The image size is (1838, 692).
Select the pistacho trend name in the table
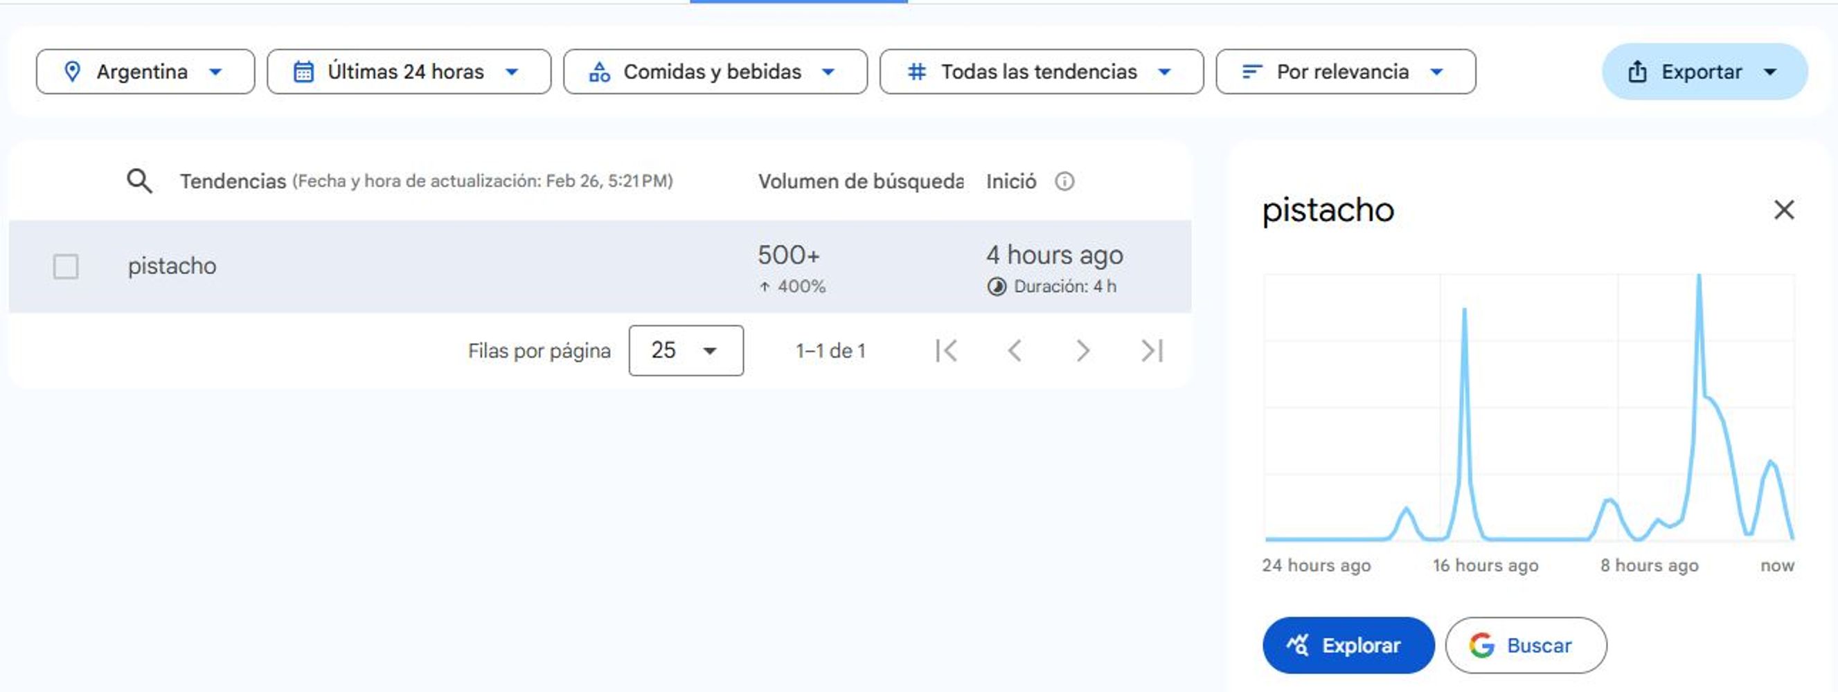(172, 266)
